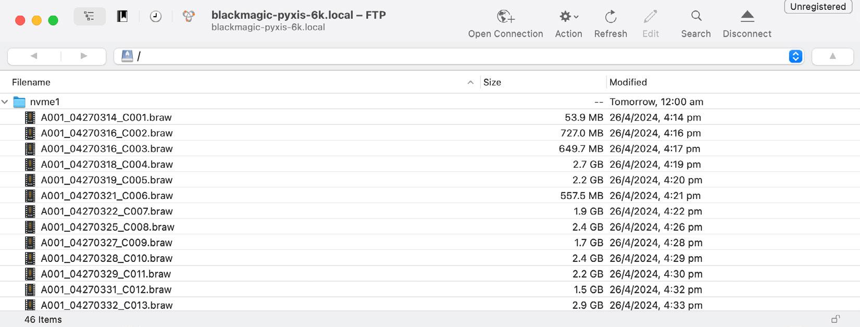Viewport: 860px width, 327px height.
Task: Click the 557.5 MB size value
Action: point(582,196)
